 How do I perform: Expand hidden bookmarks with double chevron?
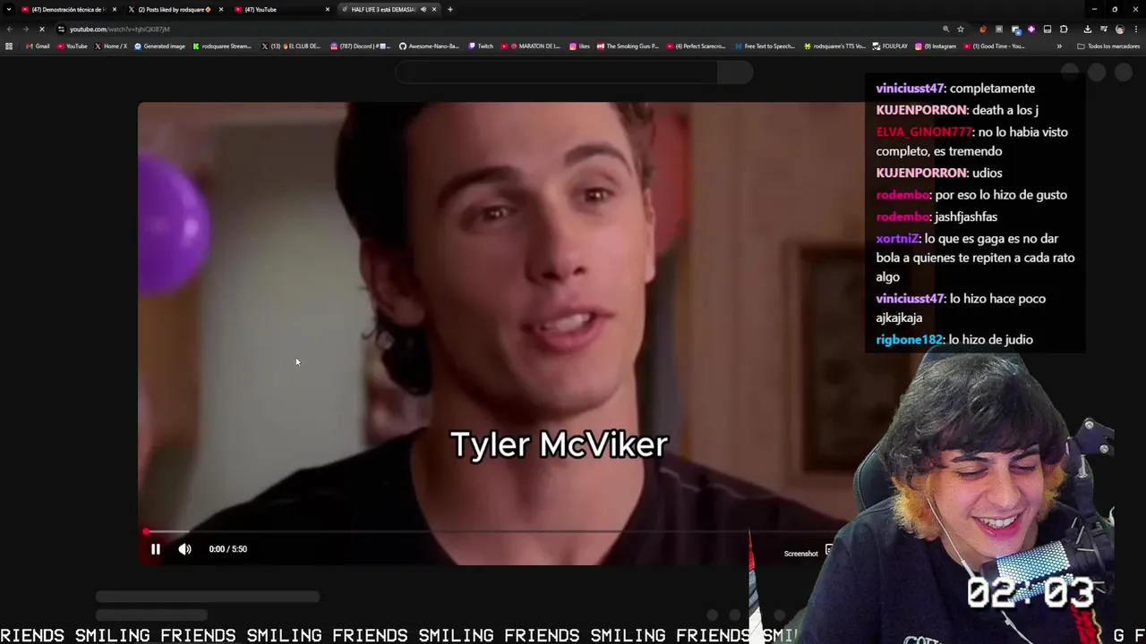(1059, 46)
